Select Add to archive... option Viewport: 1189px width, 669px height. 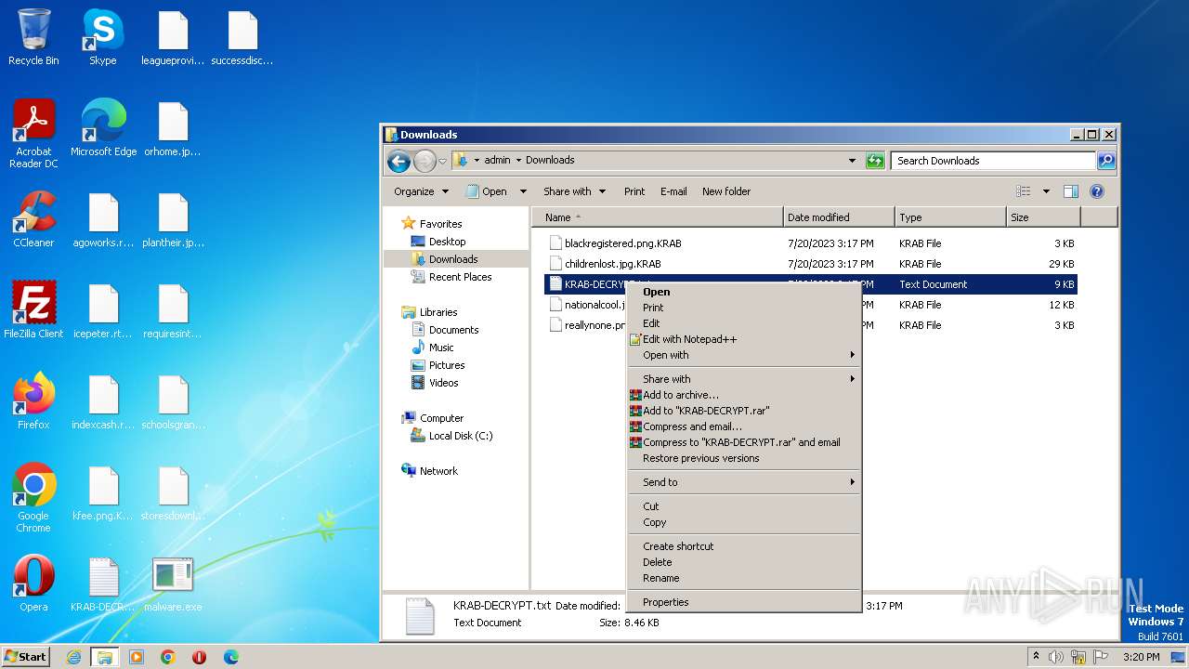[745, 395]
